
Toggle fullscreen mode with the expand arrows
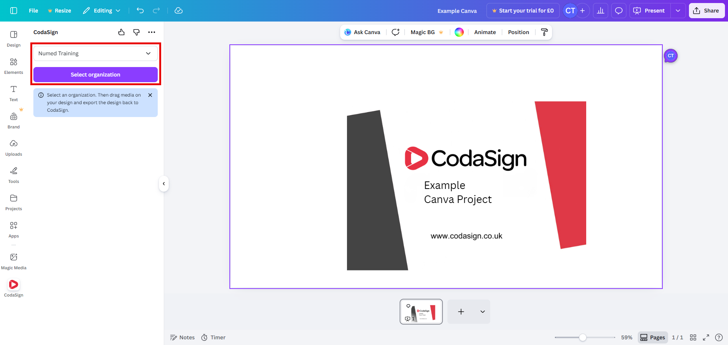pyautogui.click(x=706, y=337)
